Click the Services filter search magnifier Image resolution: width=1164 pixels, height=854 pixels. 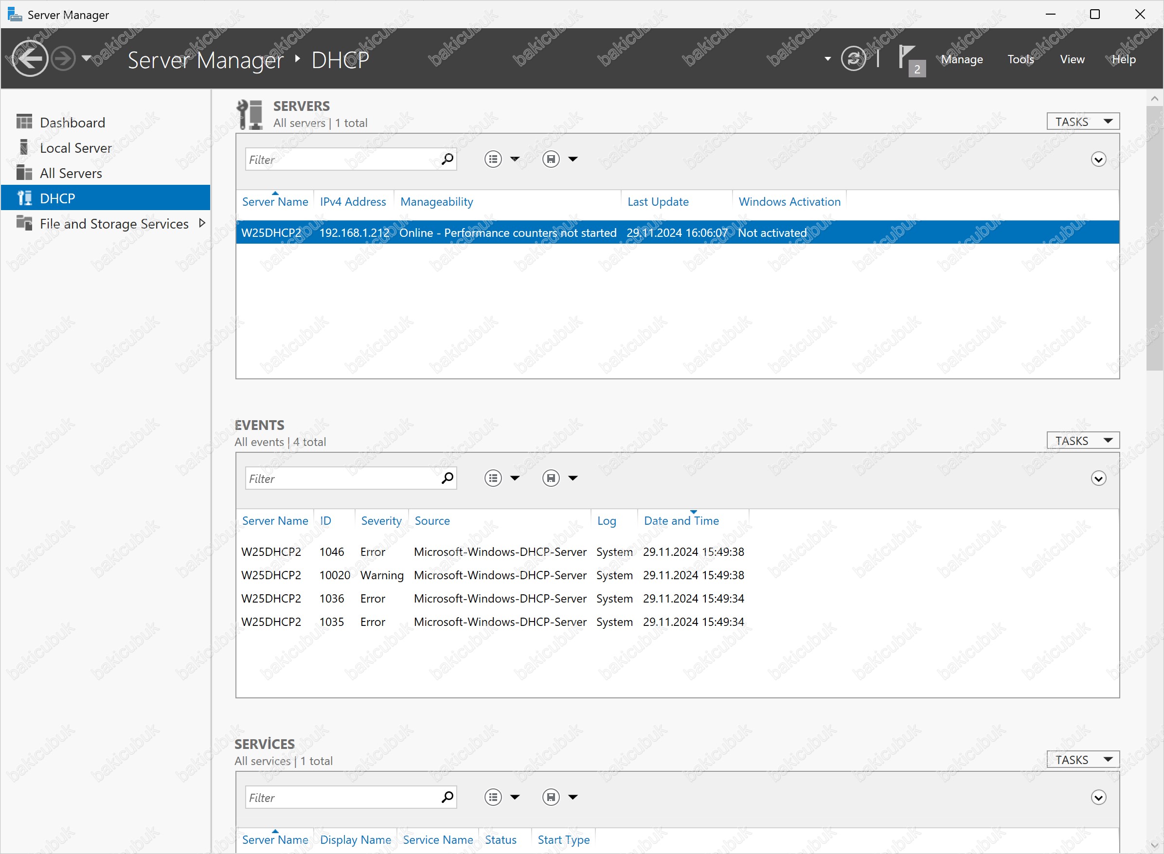[x=448, y=797]
